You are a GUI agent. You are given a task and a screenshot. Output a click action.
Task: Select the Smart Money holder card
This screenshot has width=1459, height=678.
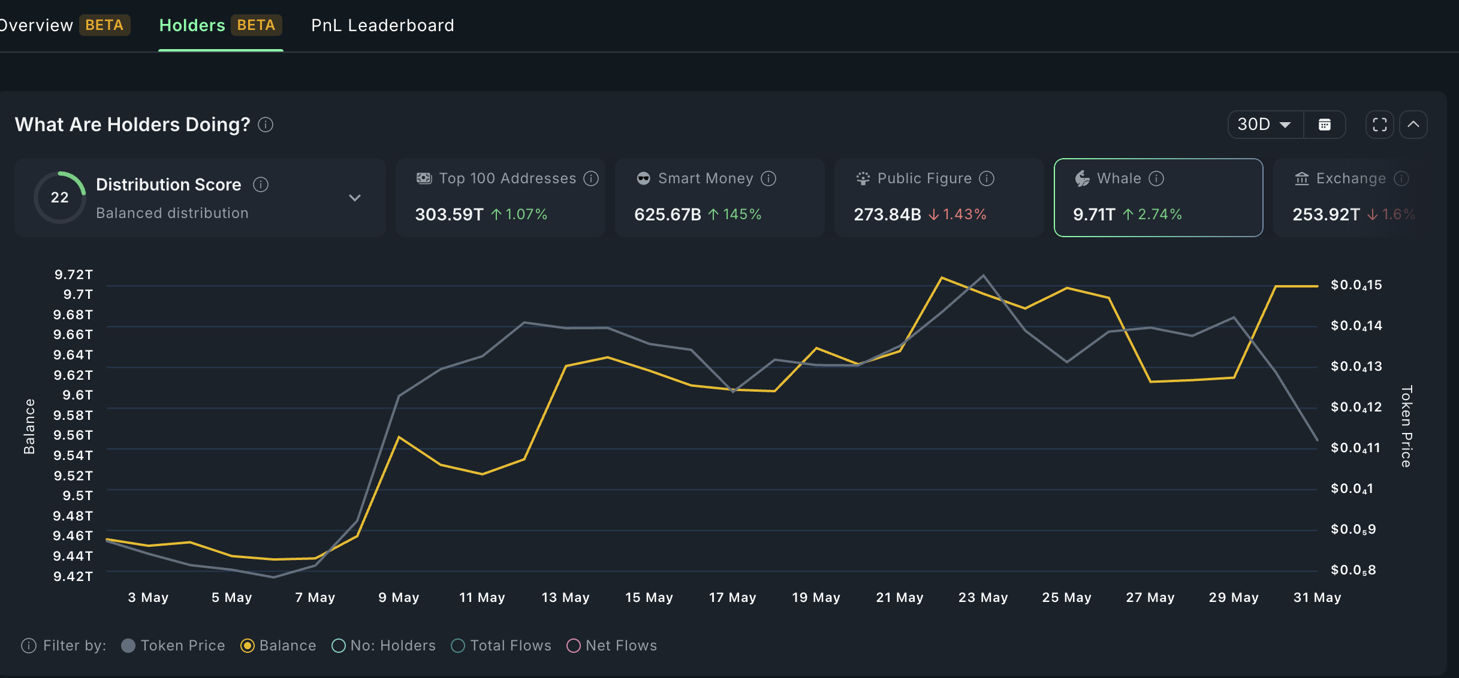point(719,198)
